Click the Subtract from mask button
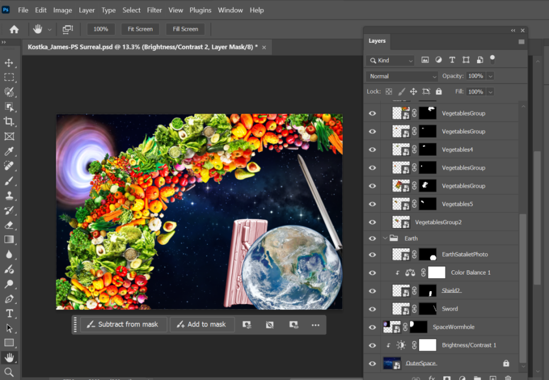 pos(122,324)
